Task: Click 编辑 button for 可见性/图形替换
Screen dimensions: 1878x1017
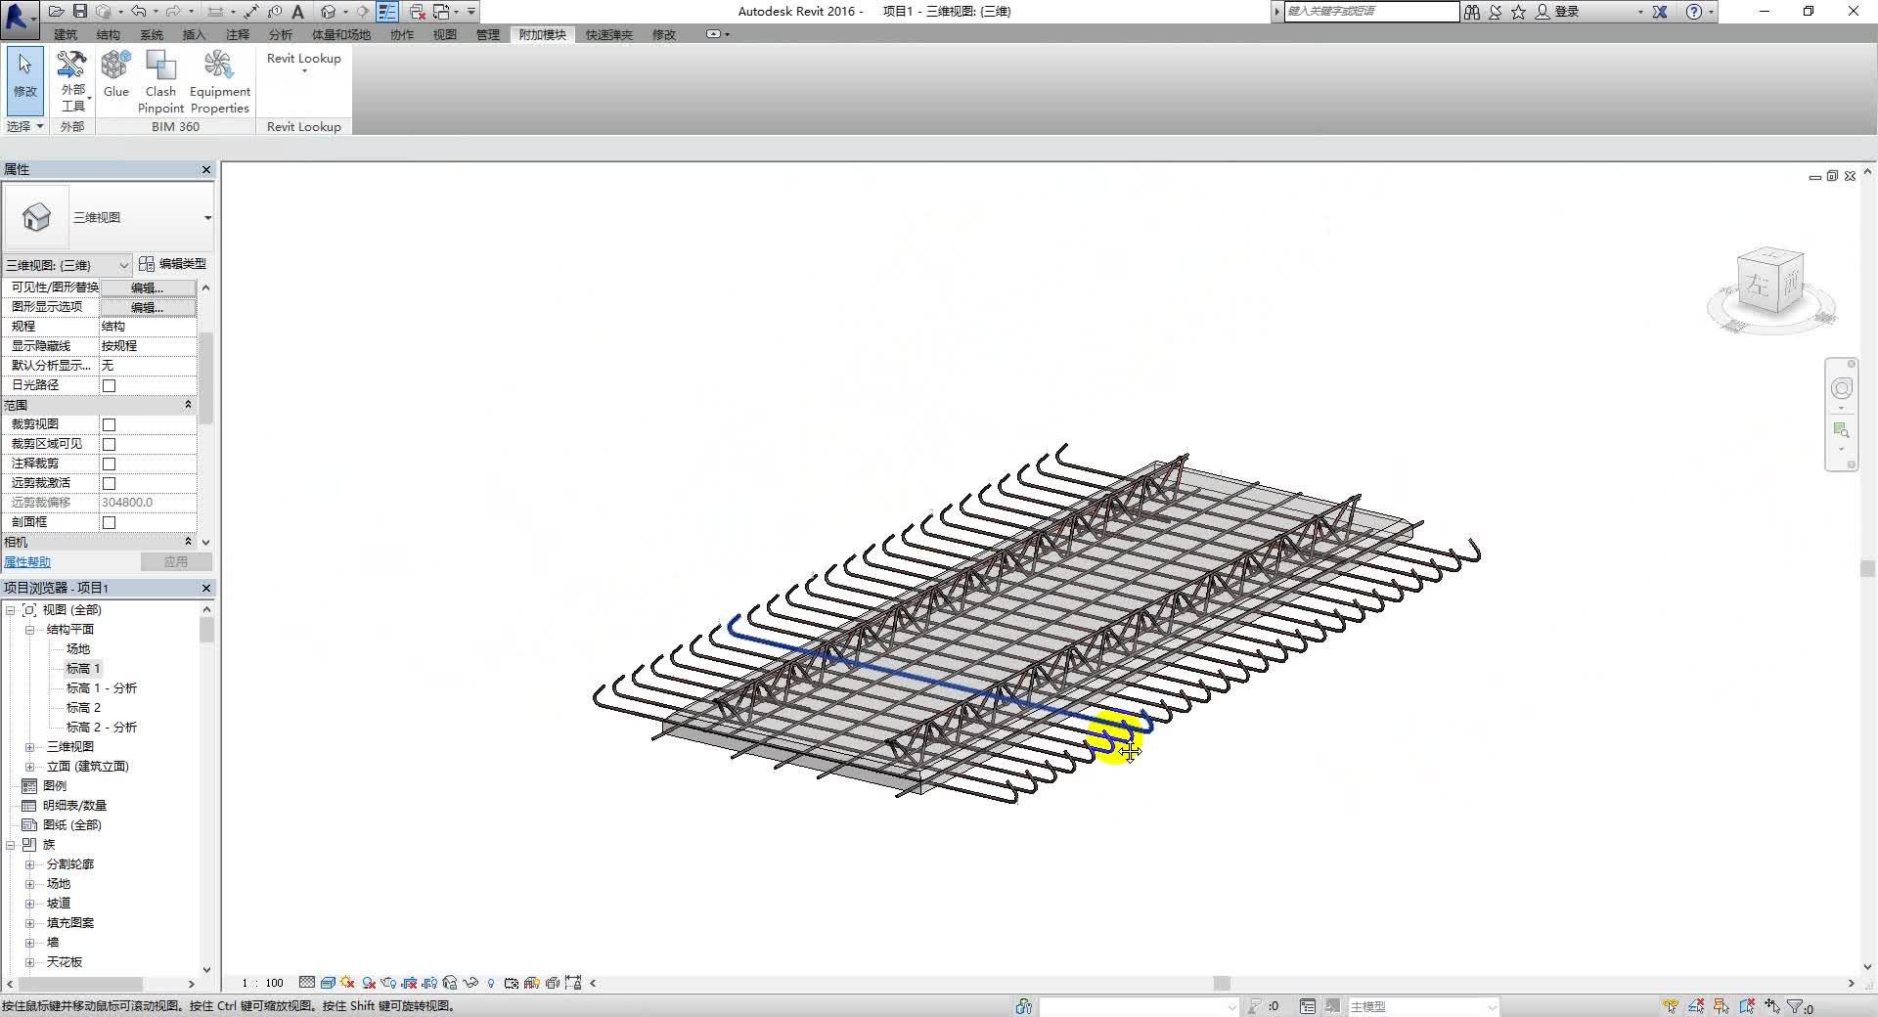Action: click(148, 287)
